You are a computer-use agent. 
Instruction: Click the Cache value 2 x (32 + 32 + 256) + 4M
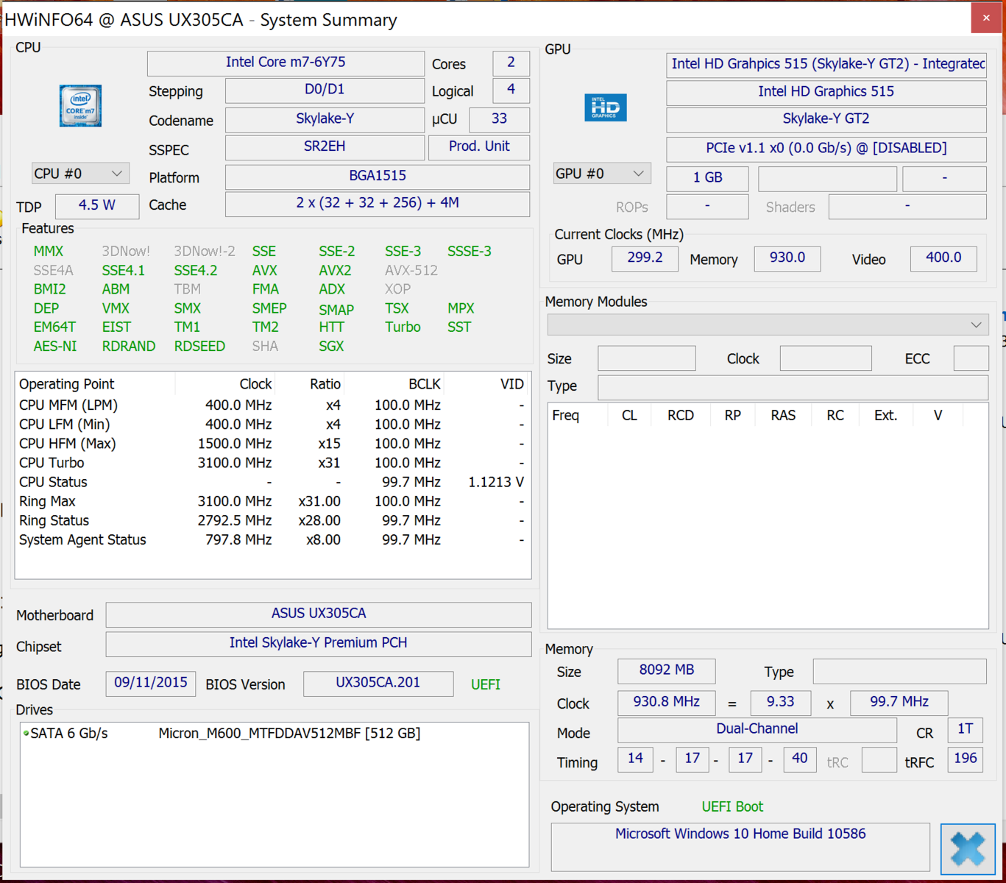click(x=378, y=203)
